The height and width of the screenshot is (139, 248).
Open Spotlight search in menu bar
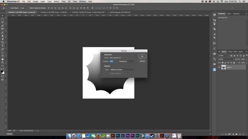tap(239, 2)
